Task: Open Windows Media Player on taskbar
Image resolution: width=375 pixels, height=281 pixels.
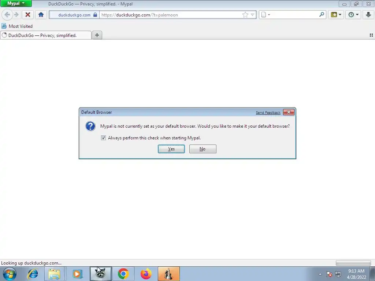Action: pos(77,274)
